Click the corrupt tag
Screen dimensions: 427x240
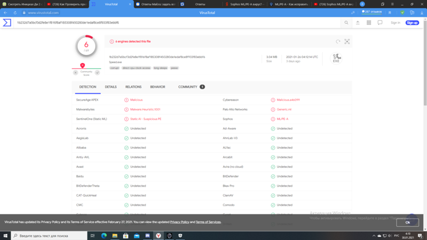pyautogui.click(x=114, y=68)
